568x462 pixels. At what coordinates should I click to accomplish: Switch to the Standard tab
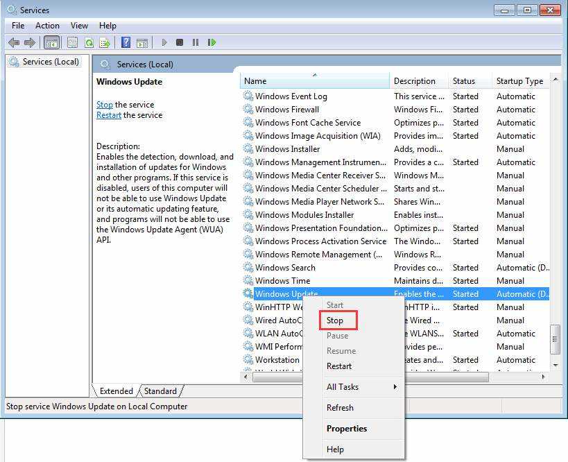pyautogui.click(x=160, y=391)
